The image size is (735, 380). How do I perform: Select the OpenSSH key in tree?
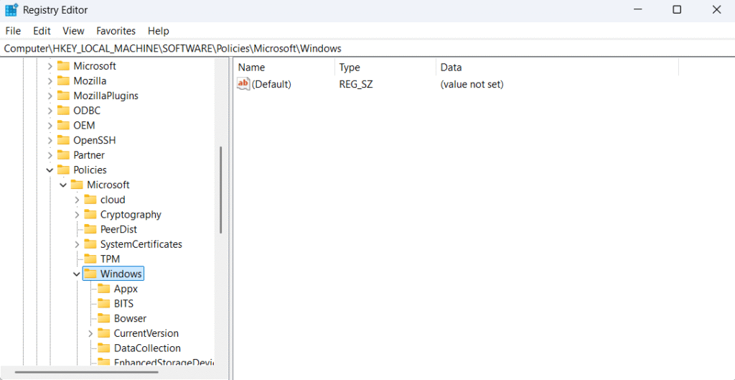(94, 140)
